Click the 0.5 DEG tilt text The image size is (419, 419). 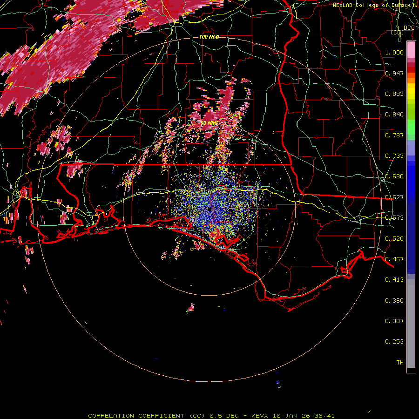pos(224,416)
